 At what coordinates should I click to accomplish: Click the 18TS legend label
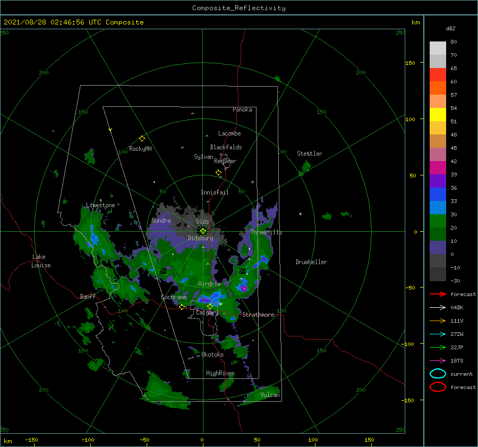[x=457, y=361]
